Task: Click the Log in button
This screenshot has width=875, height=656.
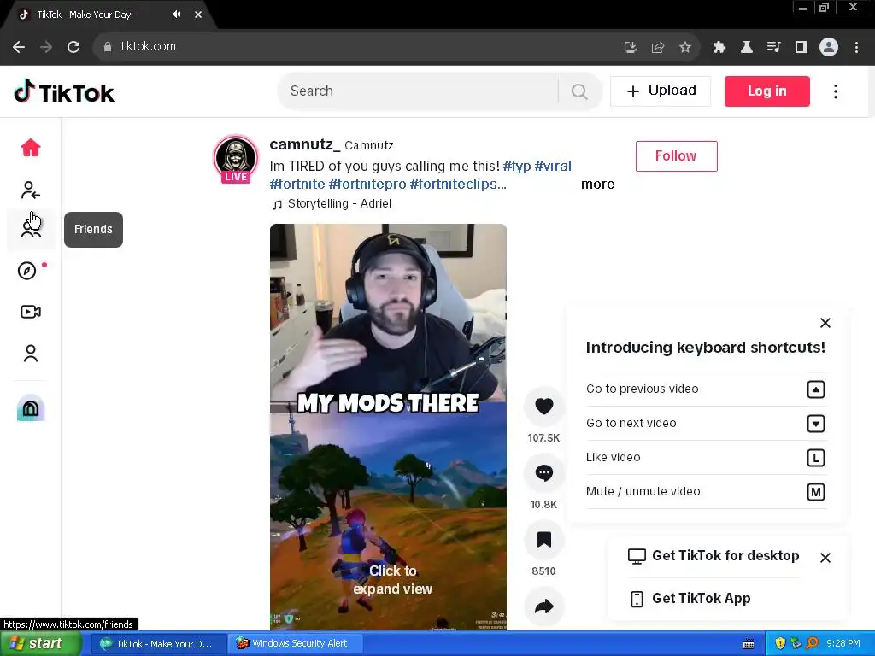Action: coord(766,91)
